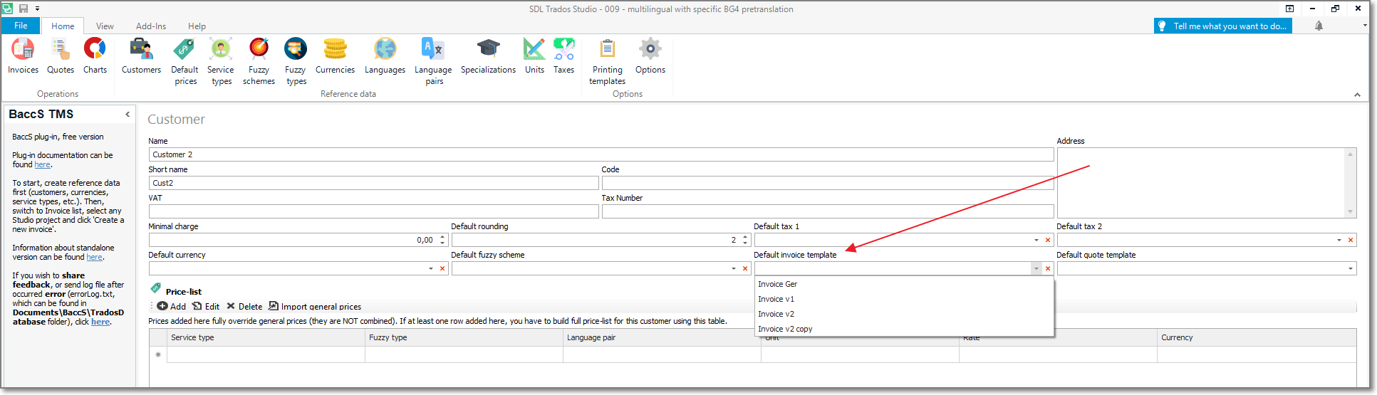Open Taxes list
The width and height of the screenshot is (1377, 395).
(x=563, y=56)
